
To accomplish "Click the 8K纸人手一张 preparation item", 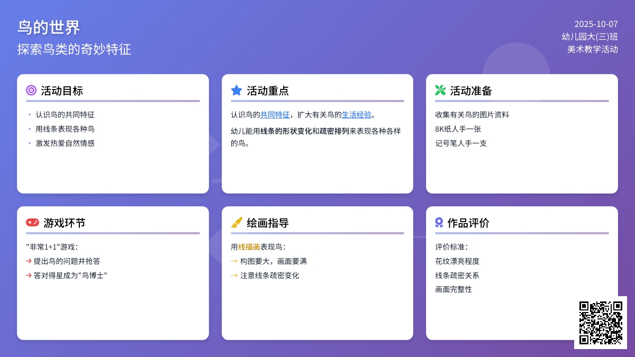I will pos(458,129).
